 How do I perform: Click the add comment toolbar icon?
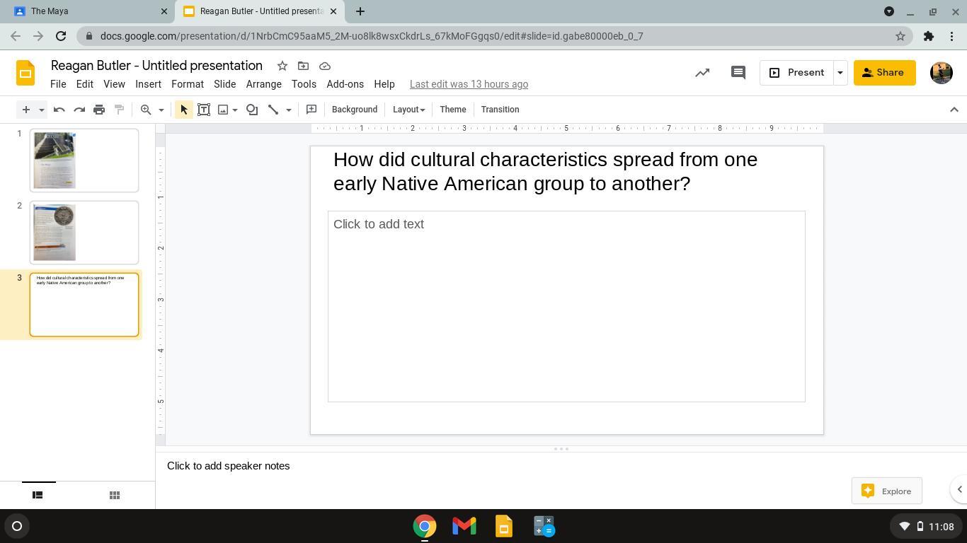(311, 110)
